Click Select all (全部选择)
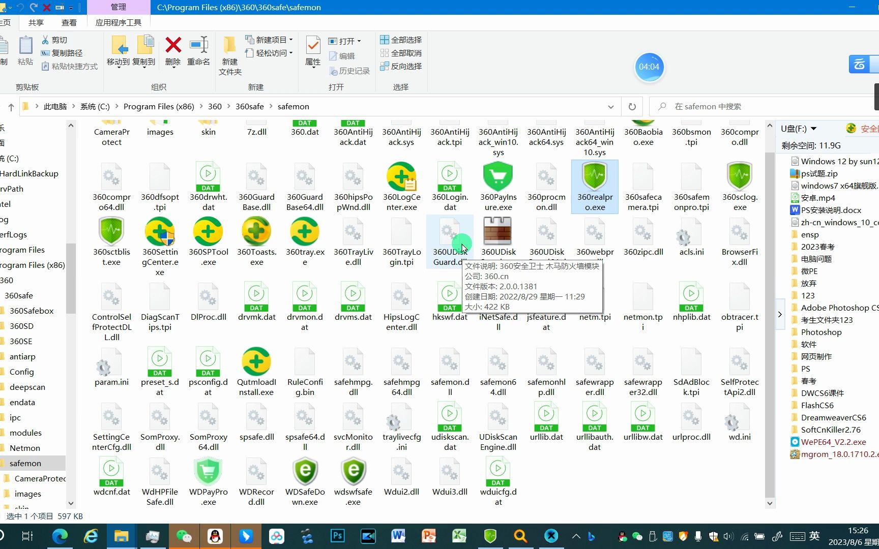The width and height of the screenshot is (879, 549). tap(401, 40)
